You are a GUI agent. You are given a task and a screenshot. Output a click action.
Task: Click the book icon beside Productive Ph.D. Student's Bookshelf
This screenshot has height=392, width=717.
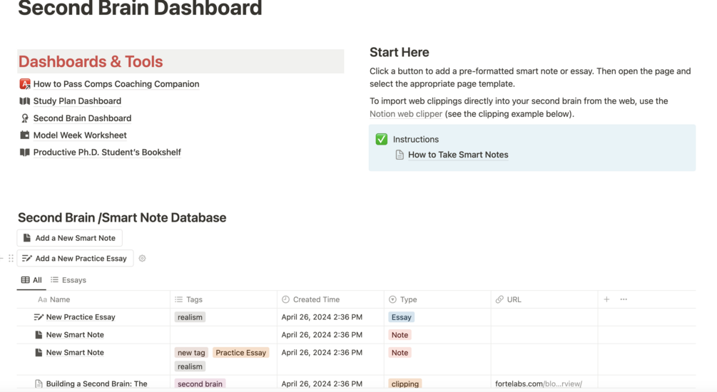(25, 153)
